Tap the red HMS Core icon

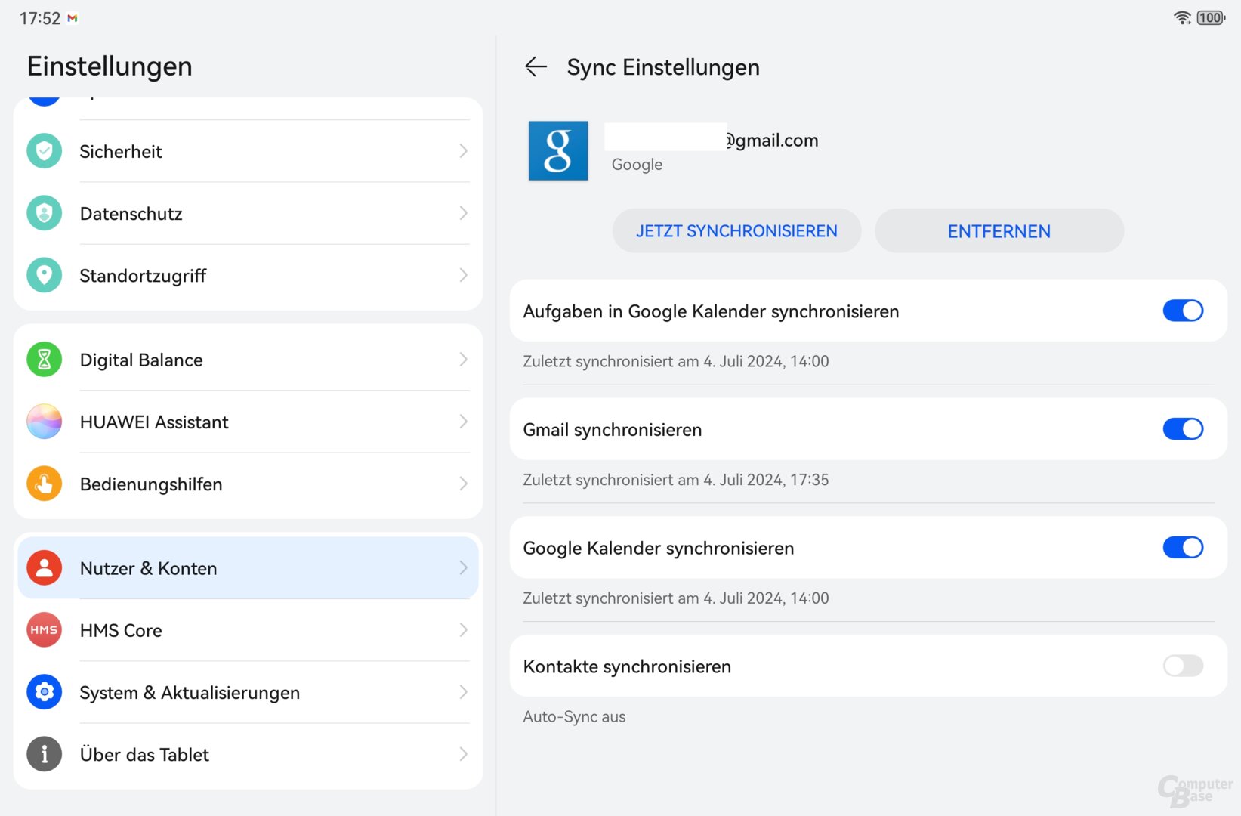45,630
